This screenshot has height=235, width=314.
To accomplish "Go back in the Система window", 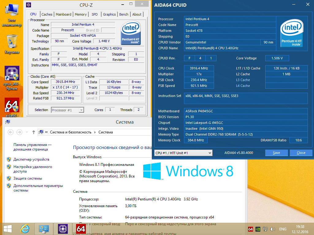I will click(11, 132).
